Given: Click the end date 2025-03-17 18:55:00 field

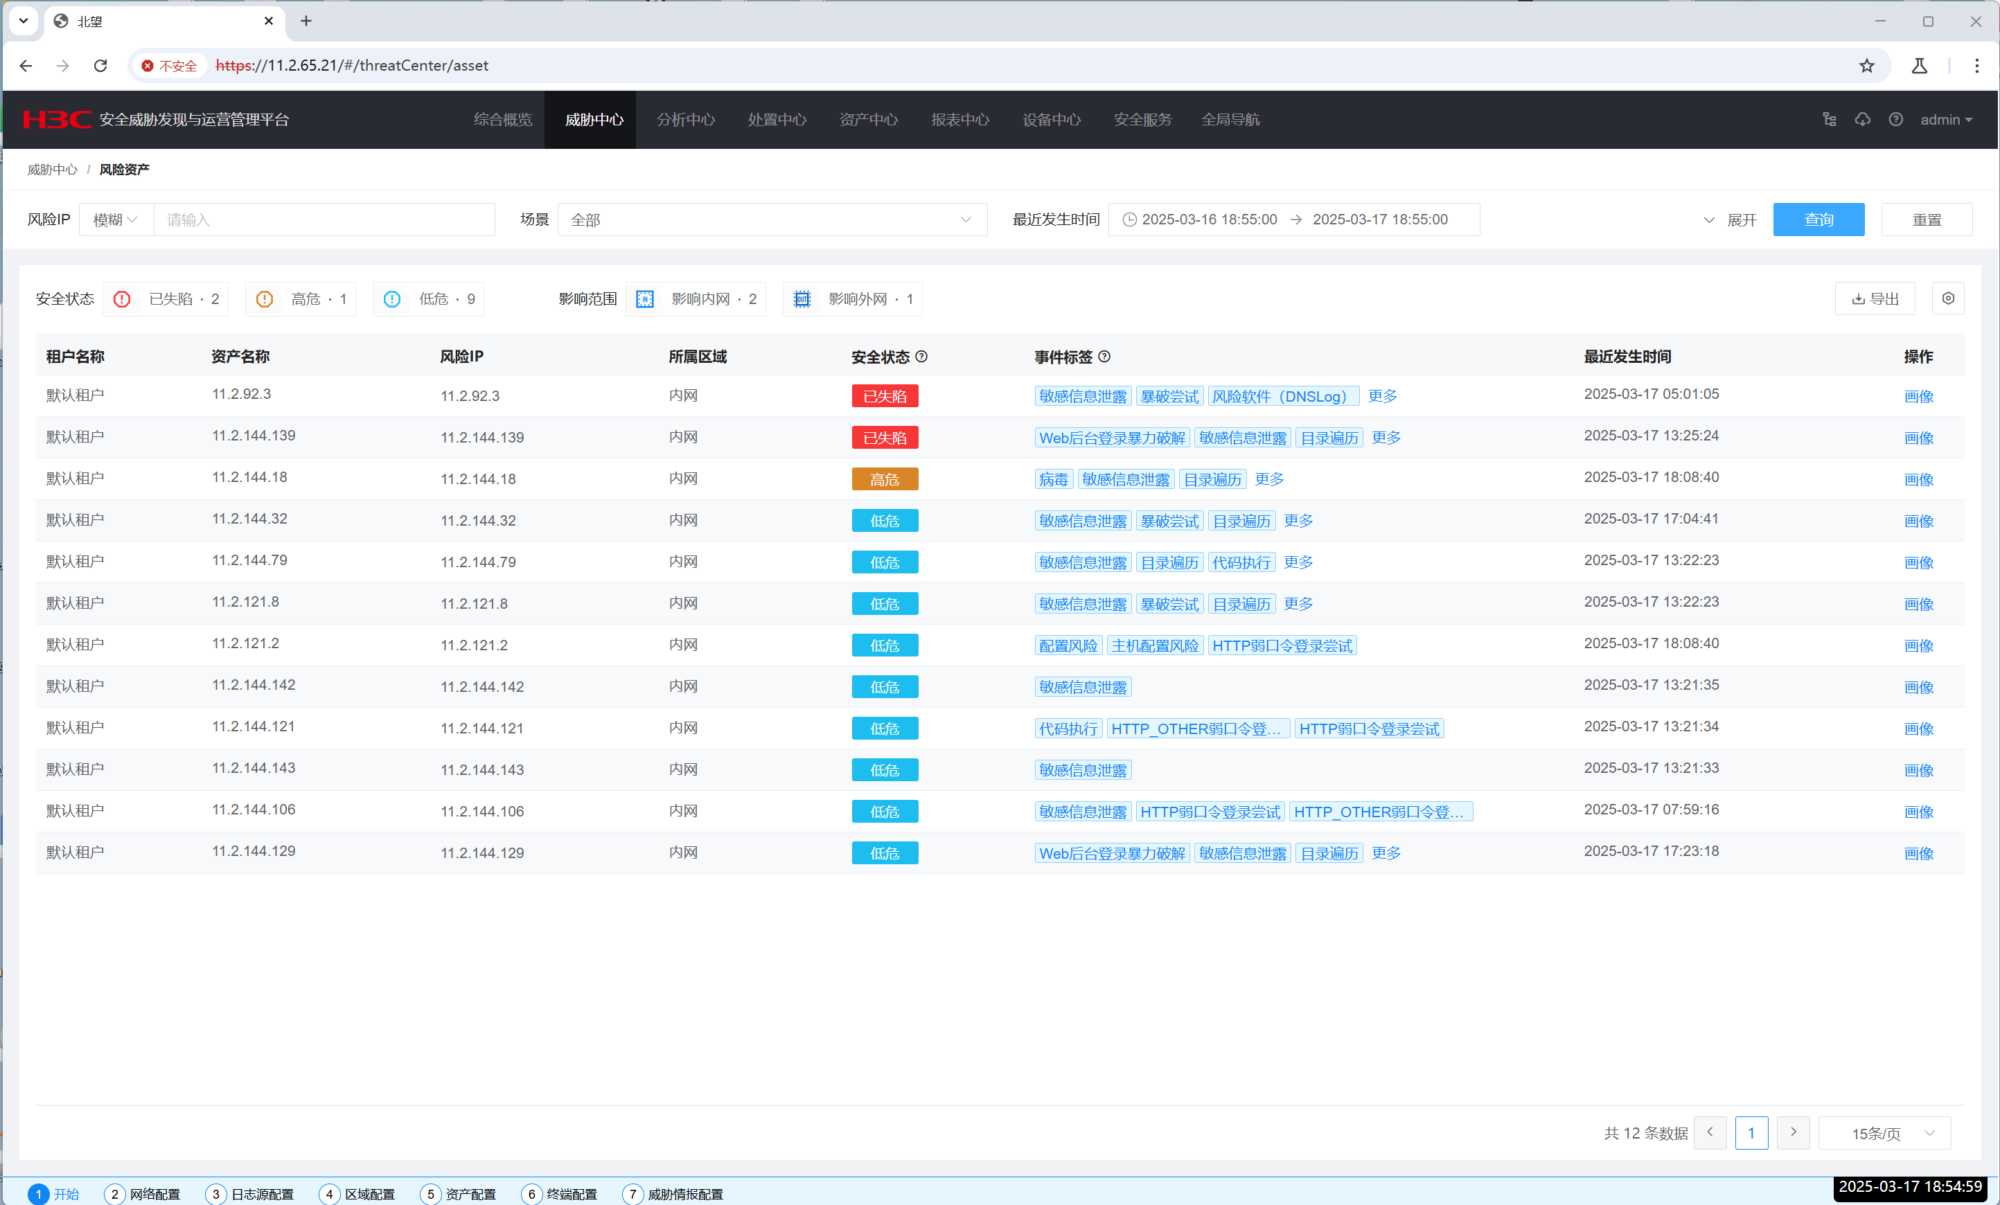Looking at the screenshot, I should click(x=1380, y=219).
